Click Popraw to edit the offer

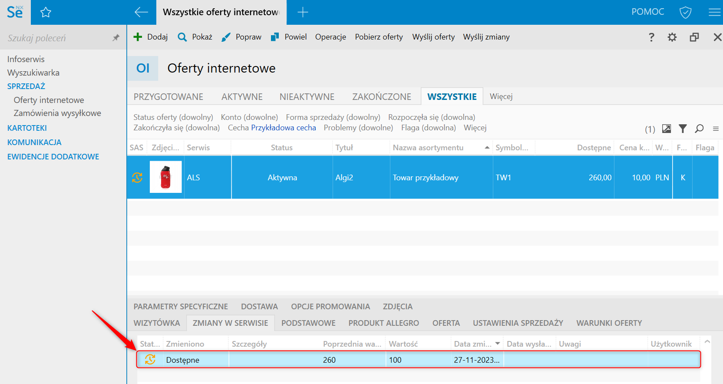point(241,37)
